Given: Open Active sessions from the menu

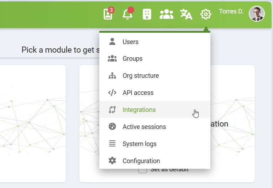Looking at the screenshot, I should pos(144,127).
